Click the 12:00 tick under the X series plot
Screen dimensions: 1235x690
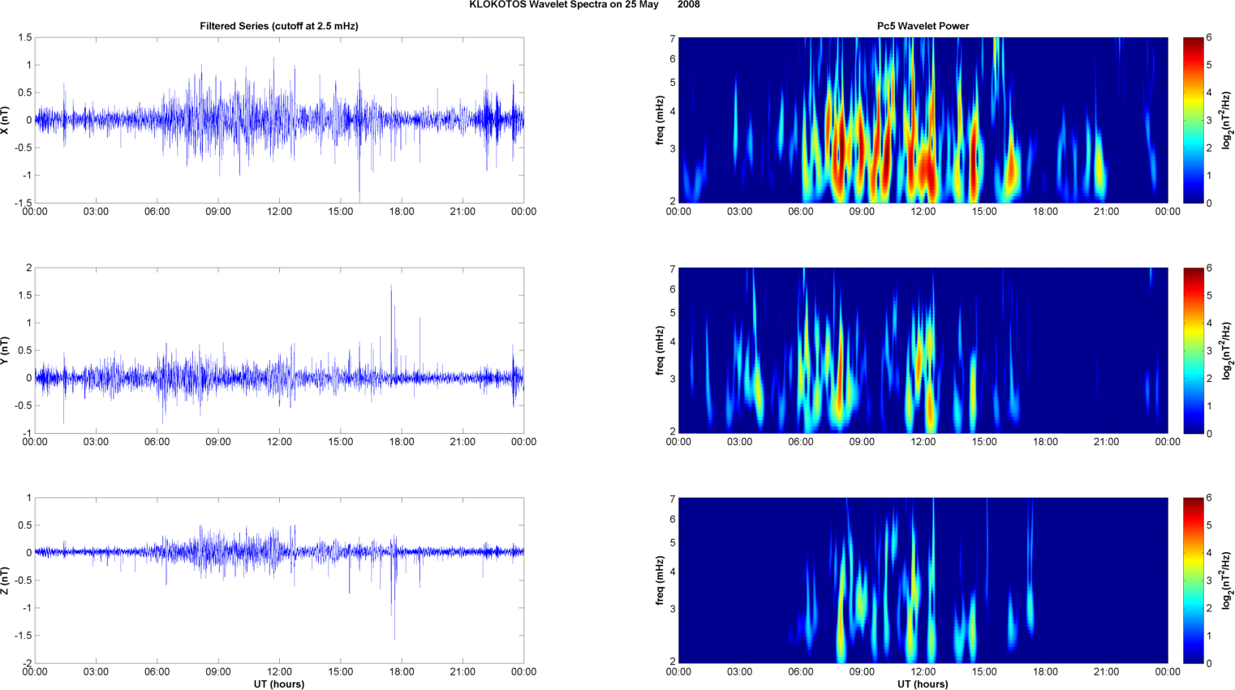[x=279, y=212]
